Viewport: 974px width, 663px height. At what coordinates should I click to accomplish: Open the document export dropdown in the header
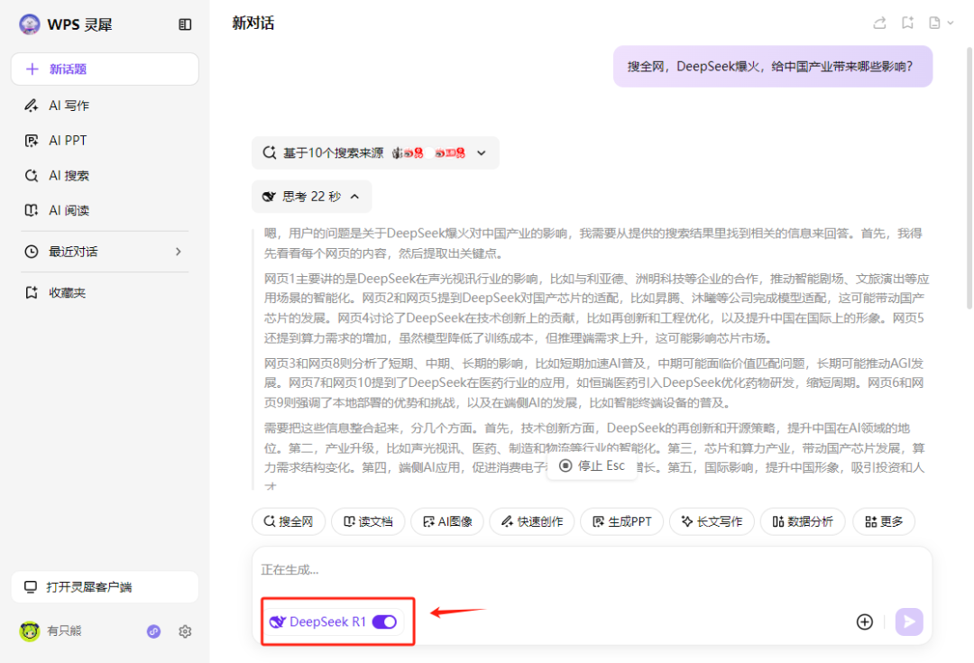coord(941,23)
